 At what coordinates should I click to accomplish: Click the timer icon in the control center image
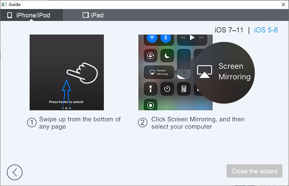(x=167, y=88)
